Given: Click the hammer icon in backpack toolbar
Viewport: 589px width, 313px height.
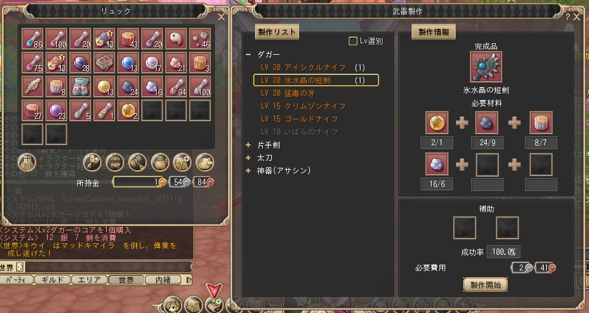Looking at the screenshot, I should [137, 163].
